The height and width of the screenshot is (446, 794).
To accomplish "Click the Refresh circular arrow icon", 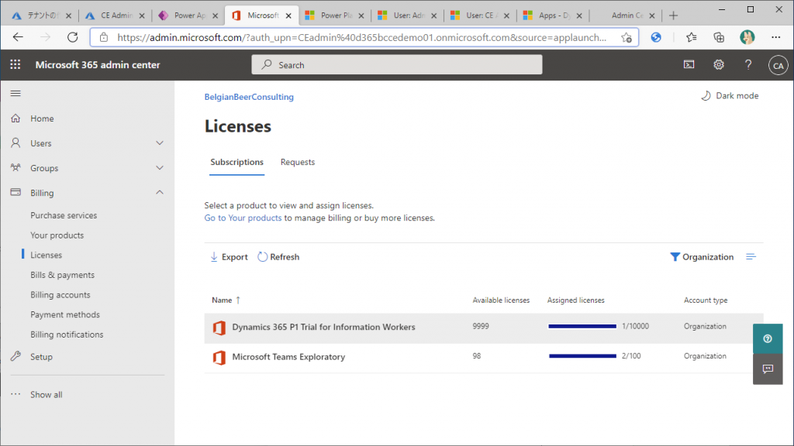I will pyautogui.click(x=262, y=257).
